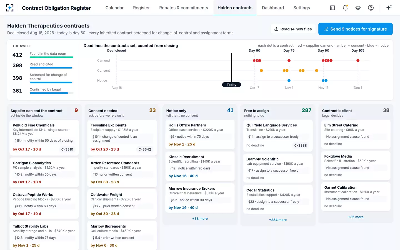
Task: Open the Elm Street Catering card
Action: 356,134
